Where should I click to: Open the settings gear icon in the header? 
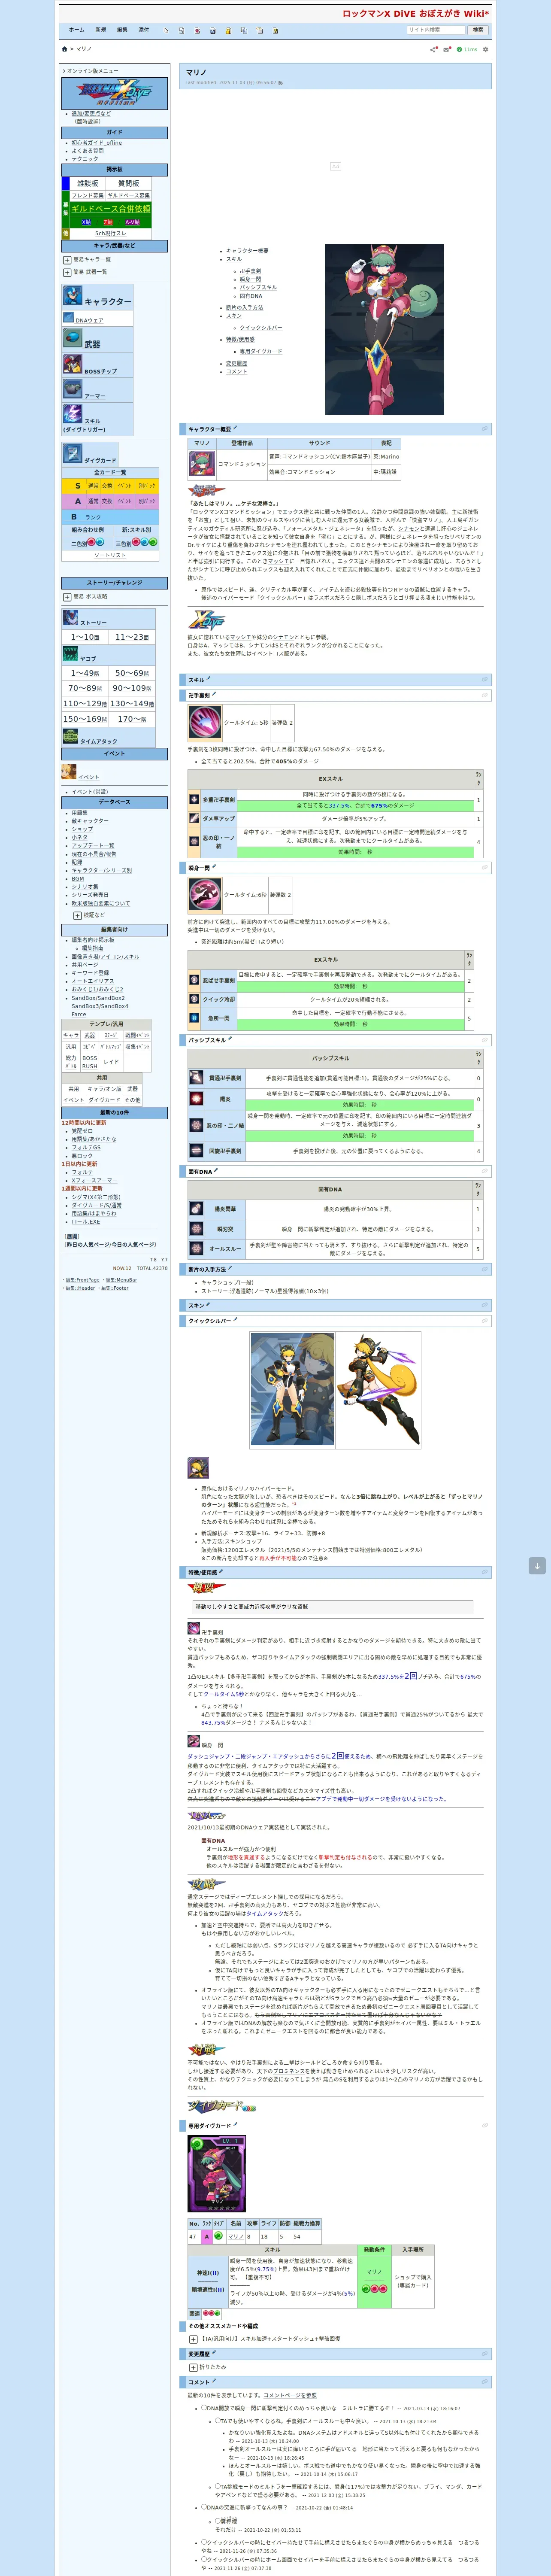486,49
